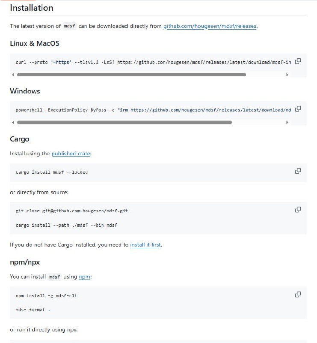Image resolution: width=317 pixels, height=343 pixels.
Task: Click the Installation heading
Action: (x=32, y=8)
